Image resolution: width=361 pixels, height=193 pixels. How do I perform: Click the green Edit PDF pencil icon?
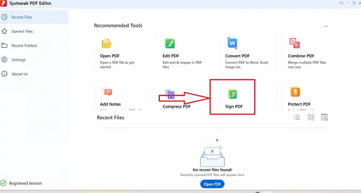[x=170, y=43]
